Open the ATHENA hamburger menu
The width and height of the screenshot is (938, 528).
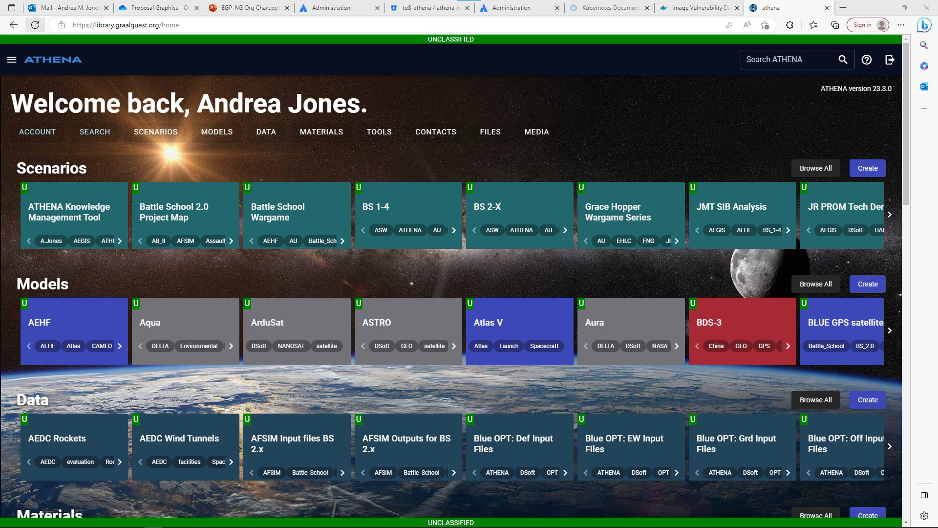(12, 60)
